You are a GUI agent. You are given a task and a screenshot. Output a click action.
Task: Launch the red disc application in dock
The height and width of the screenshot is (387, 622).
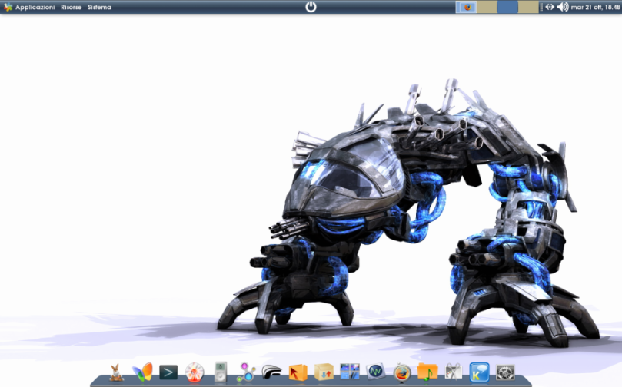(195, 372)
